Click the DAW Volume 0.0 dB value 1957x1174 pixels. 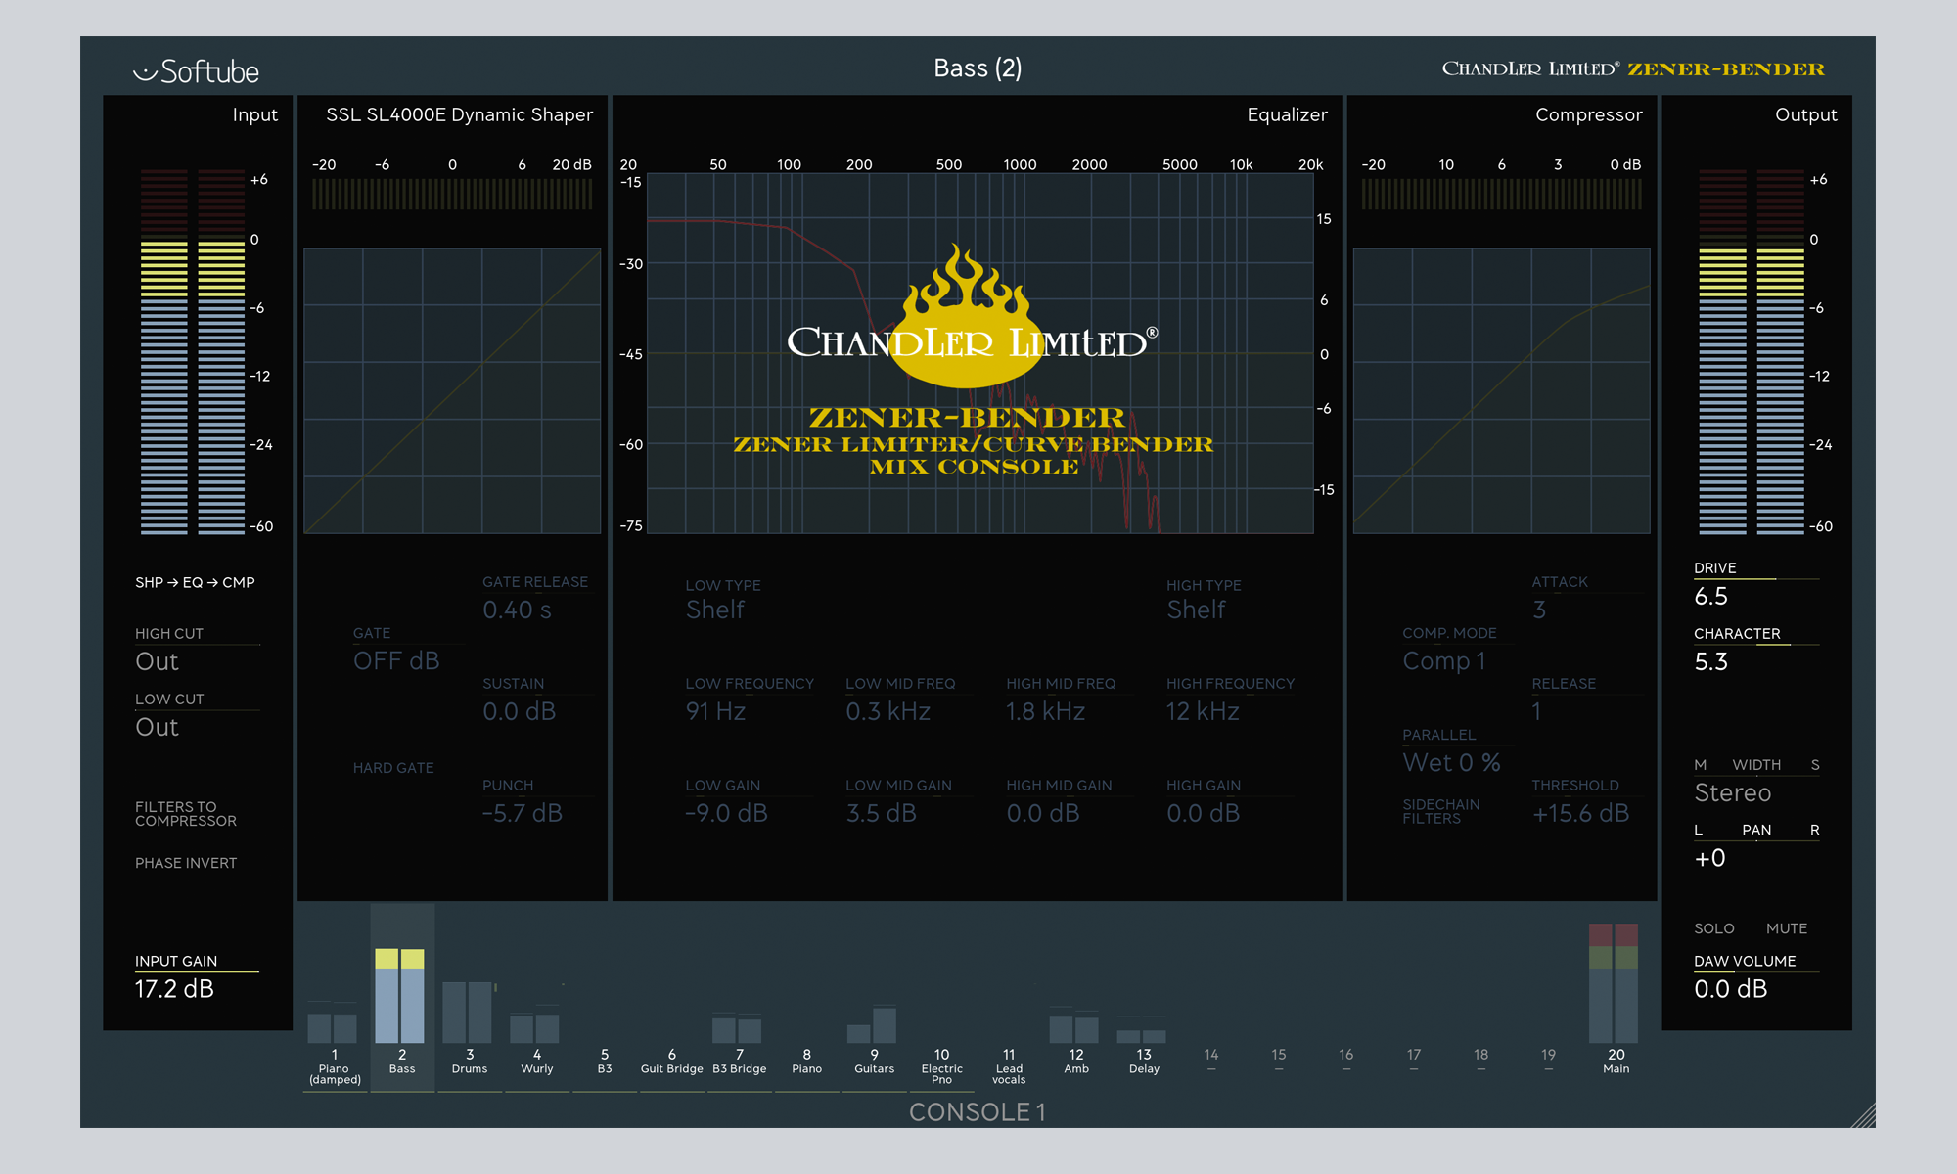click(1731, 989)
